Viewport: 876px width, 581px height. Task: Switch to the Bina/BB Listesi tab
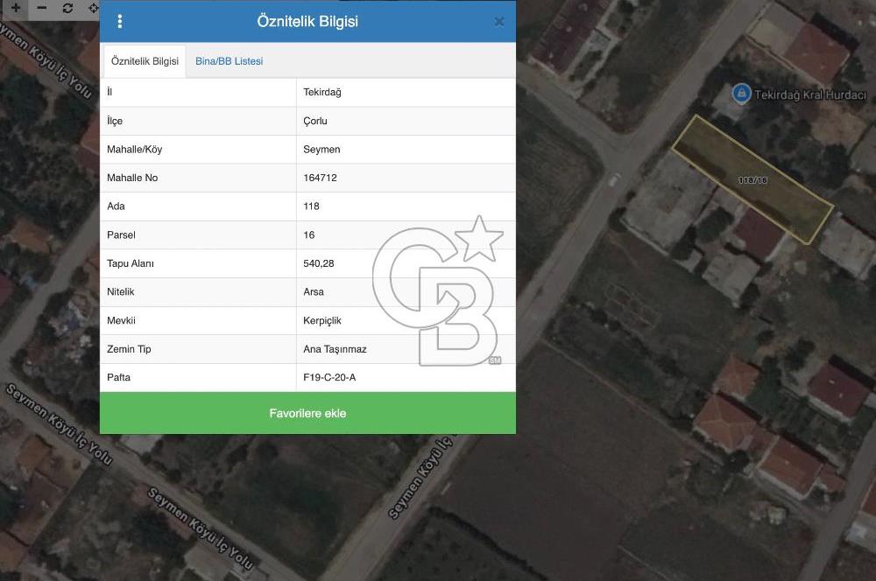click(229, 61)
